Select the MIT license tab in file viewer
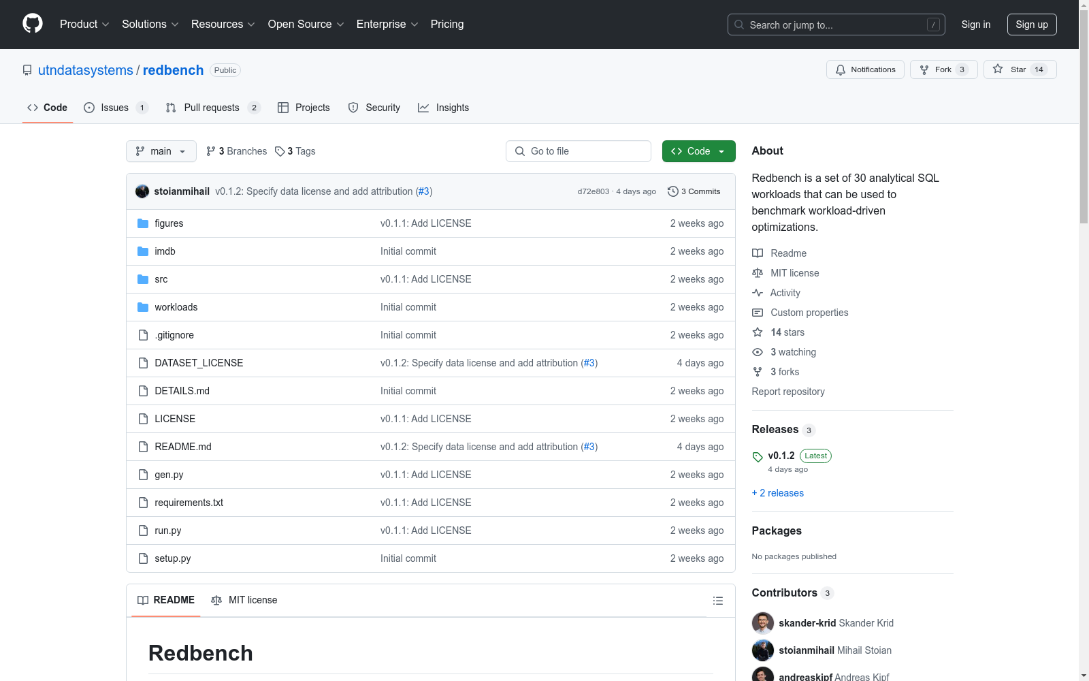This screenshot has height=681, width=1089. coord(244,600)
